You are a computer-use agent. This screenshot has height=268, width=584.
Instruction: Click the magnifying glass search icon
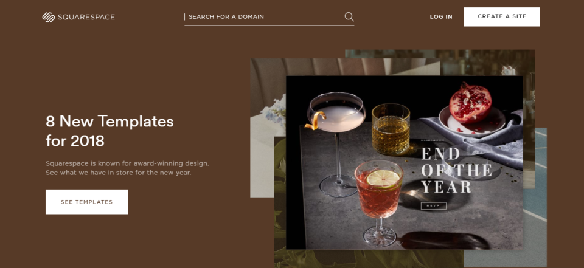[349, 17]
